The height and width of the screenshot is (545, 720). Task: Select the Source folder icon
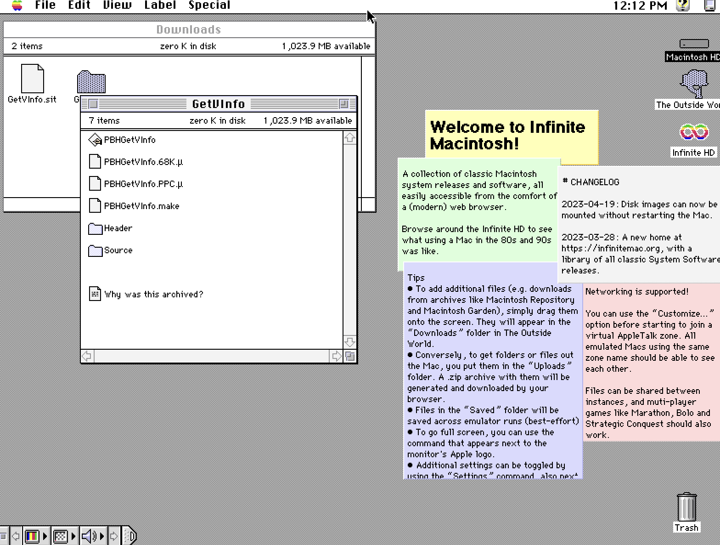click(95, 250)
